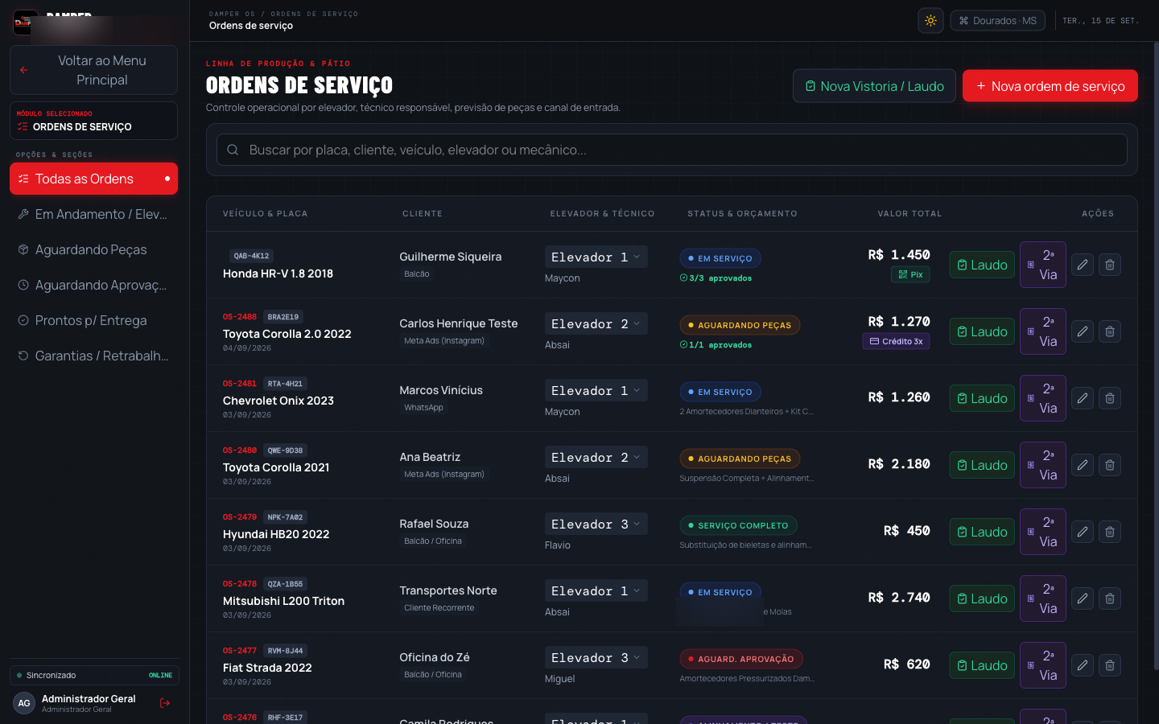
Task: Create a Nova ordem de serviço
Action: pyautogui.click(x=1050, y=86)
